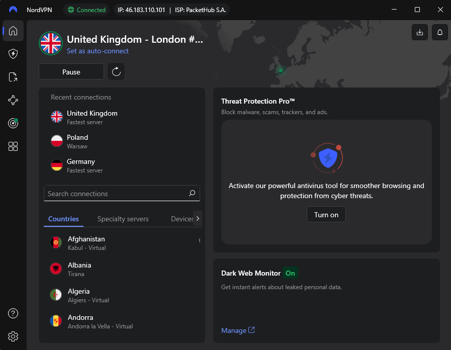The image size is (451, 350).
Task: Open the apps grid icon in sidebar
Action: [13, 146]
